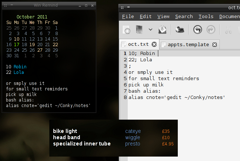Click the Open file icon in gedit toolbar
The width and height of the screenshot is (240, 161).
click(139, 30)
